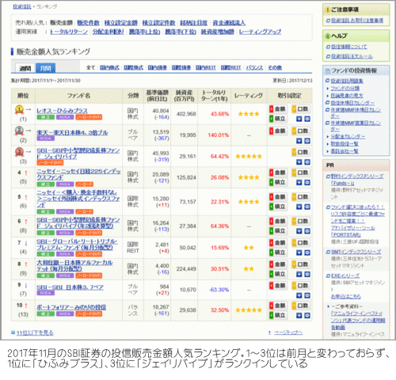
Task: Open the ポートフォリア-みのりの投信 fund link
Action: pyautogui.click(x=71, y=307)
